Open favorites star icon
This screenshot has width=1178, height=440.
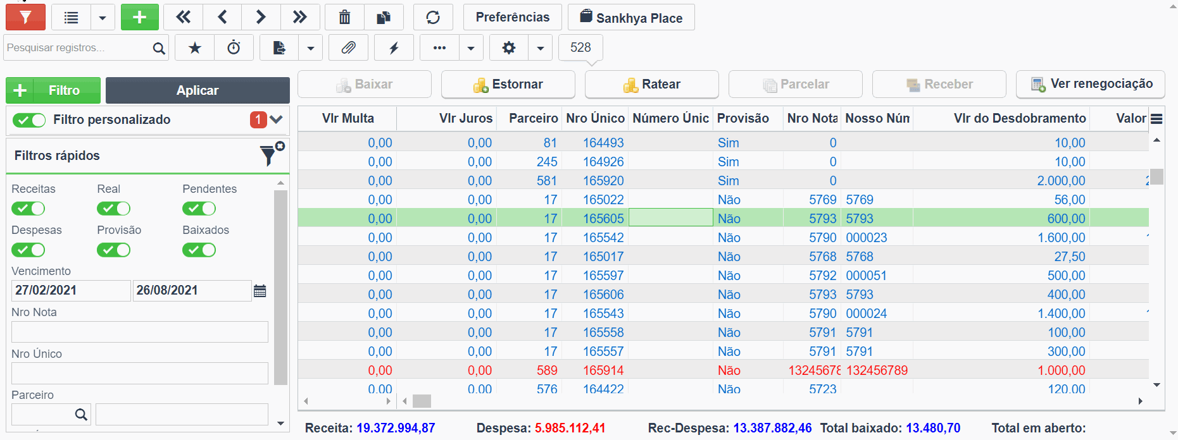pyautogui.click(x=195, y=48)
